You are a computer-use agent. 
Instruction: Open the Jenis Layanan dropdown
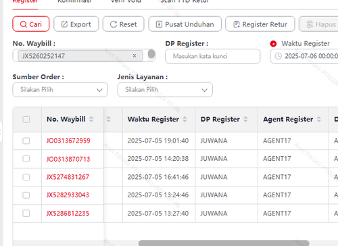pos(165,90)
